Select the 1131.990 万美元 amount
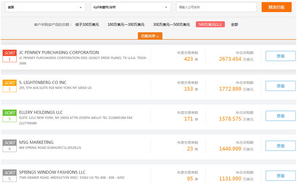 [236, 179]
